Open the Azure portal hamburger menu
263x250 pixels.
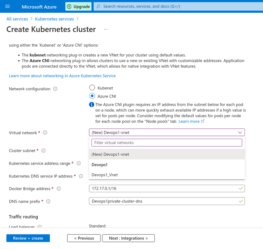[8, 6]
